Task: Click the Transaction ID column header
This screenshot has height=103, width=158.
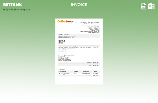Action: [x=86, y=72]
